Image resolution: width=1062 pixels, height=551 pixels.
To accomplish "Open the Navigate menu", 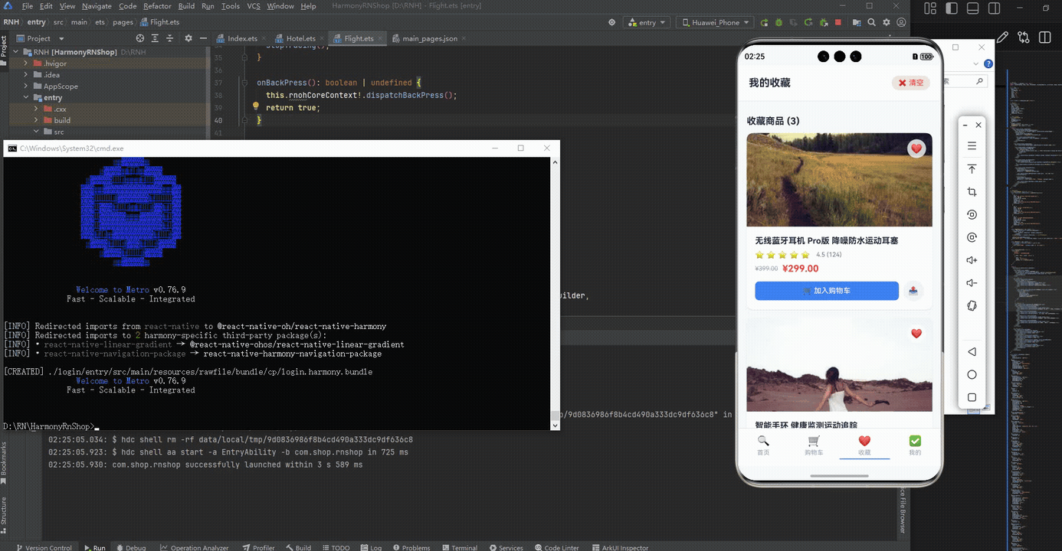I will [x=97, y=6].
